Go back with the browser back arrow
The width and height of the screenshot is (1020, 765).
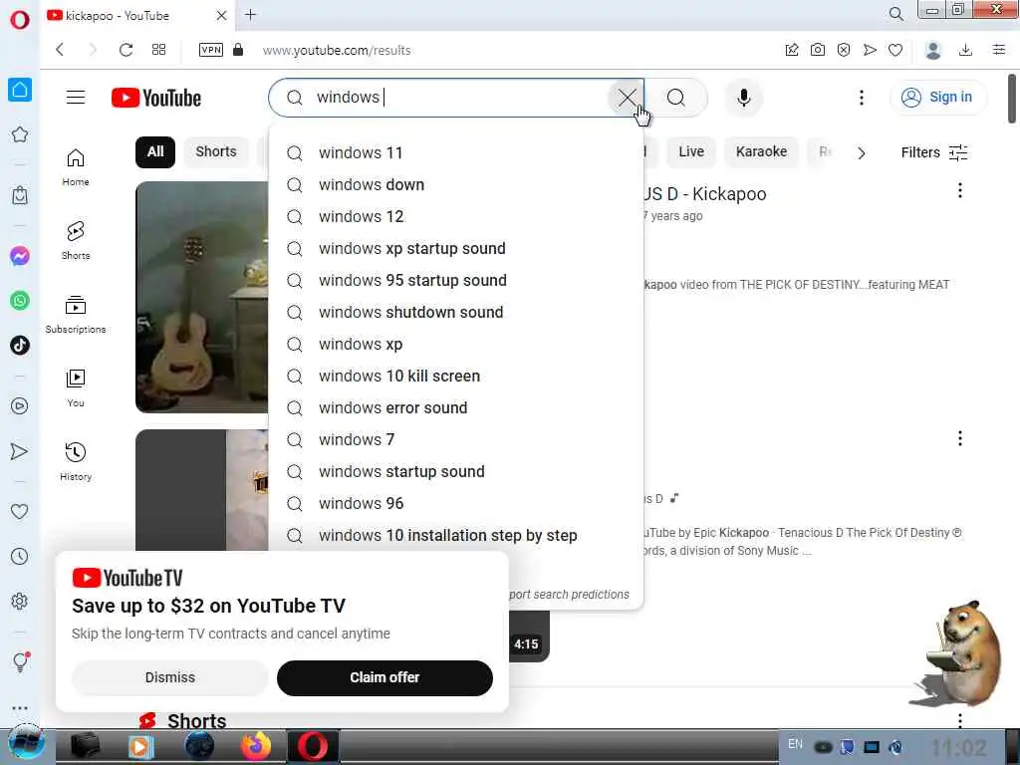(x=60, y=50)
